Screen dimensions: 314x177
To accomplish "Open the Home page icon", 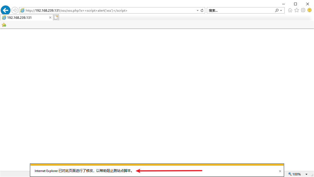I will (290, 10).
